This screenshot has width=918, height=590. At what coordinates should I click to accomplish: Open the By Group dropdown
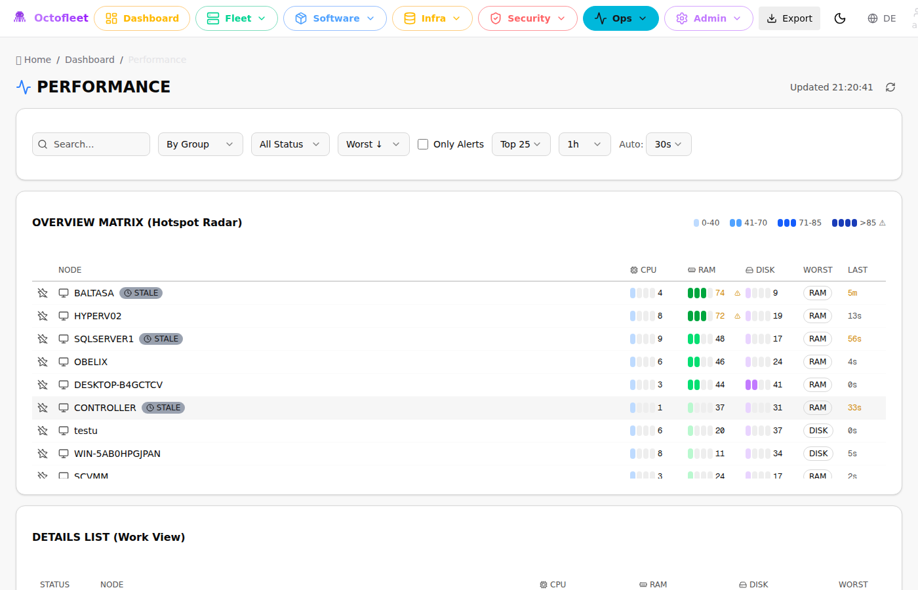[200, 144]
